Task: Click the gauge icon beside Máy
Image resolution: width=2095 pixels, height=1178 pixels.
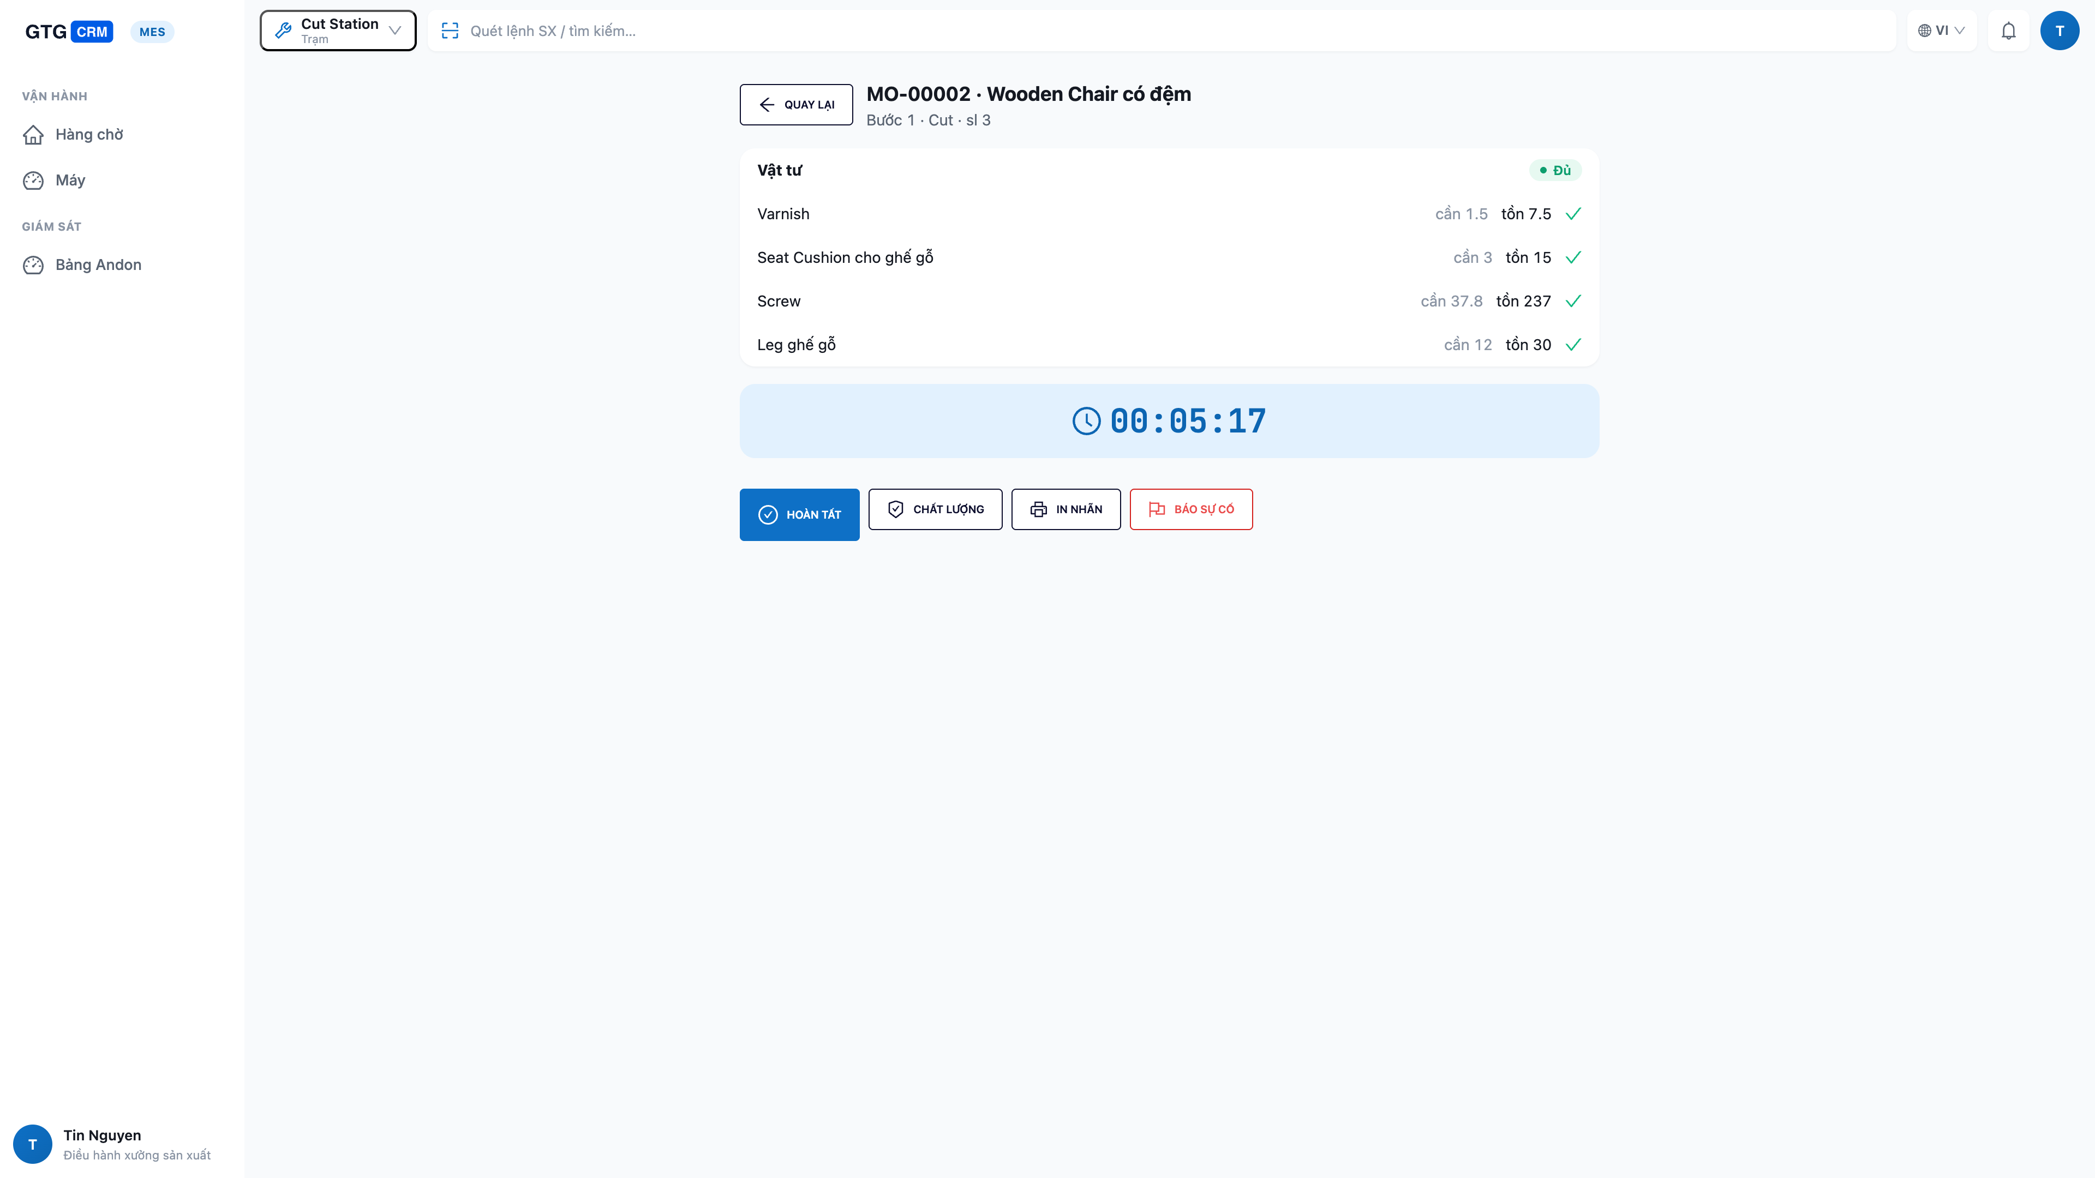Action: (33, 179)
